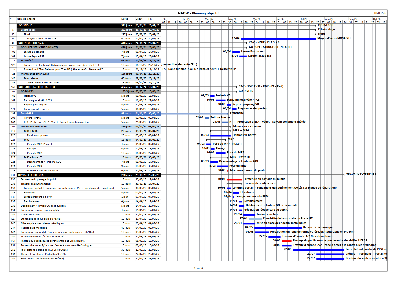This screenshot has height=281, width=397.
Task: Click the page indicator 1 sur 8
Action: click(198, 268)
